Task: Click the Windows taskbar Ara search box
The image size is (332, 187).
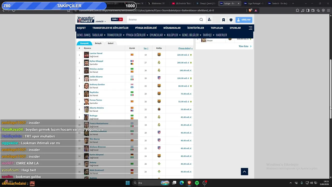Action: pos(151,183)
